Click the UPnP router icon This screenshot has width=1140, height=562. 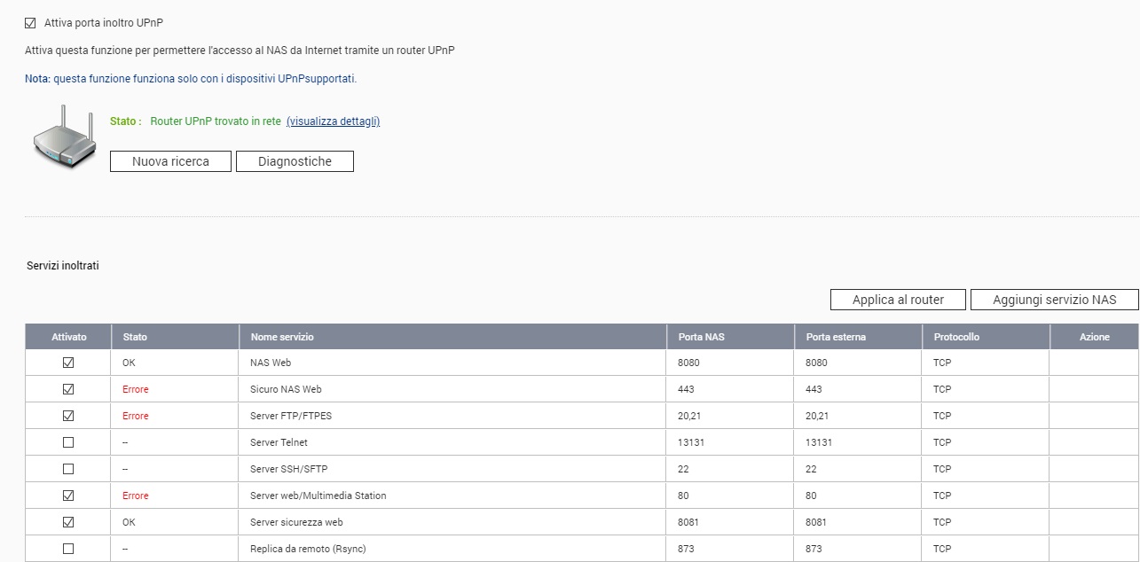[x=63, y=137]
